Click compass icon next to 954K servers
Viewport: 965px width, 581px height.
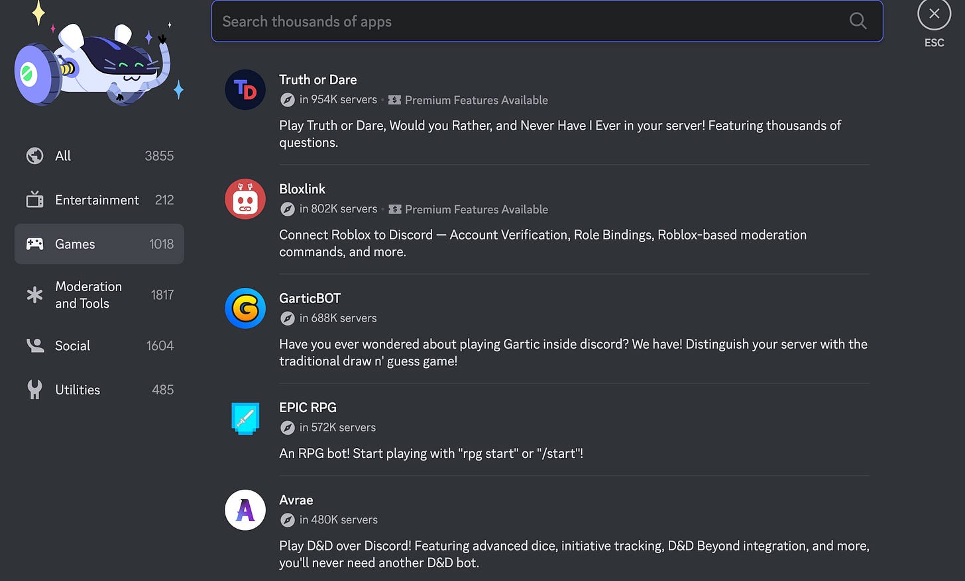(287, 100)
